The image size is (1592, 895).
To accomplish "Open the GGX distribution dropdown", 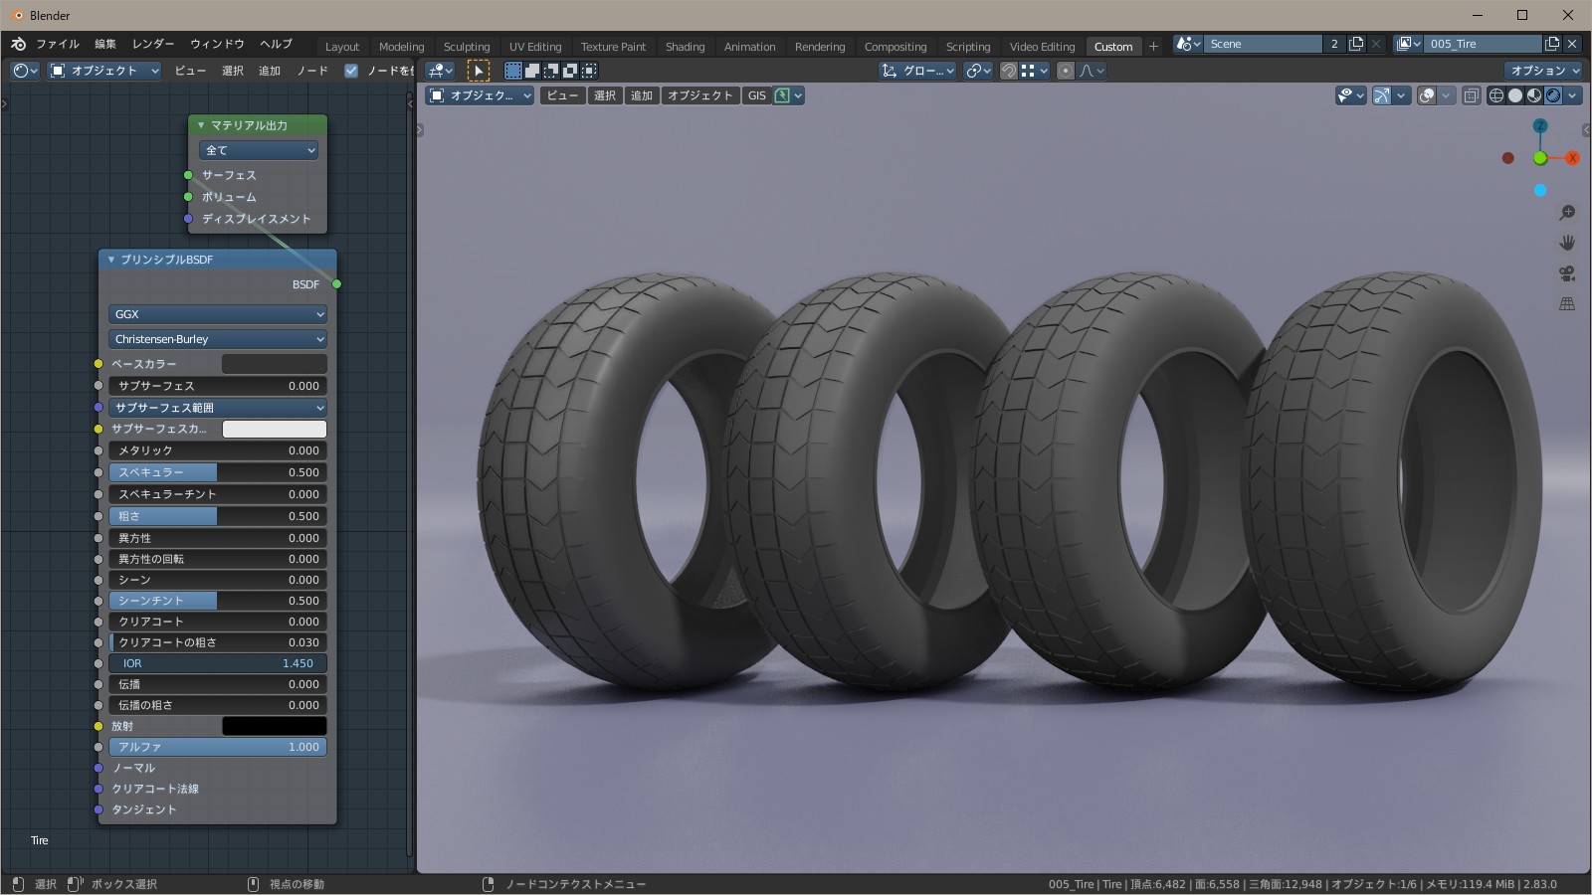I will coord(218,314).
